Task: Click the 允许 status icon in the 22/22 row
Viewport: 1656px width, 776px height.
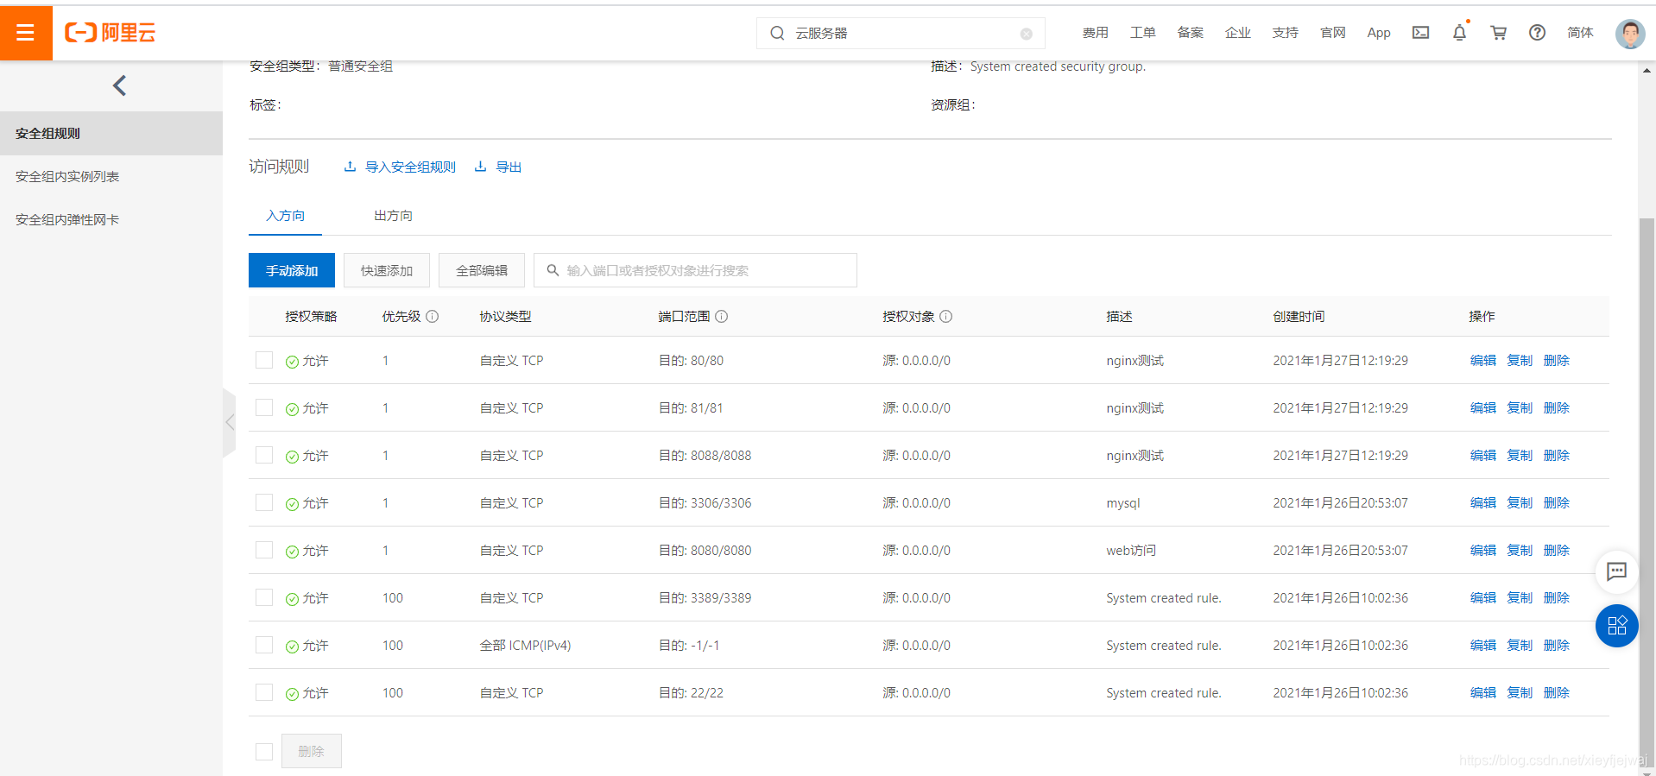Action: click(x=292, y=694)
